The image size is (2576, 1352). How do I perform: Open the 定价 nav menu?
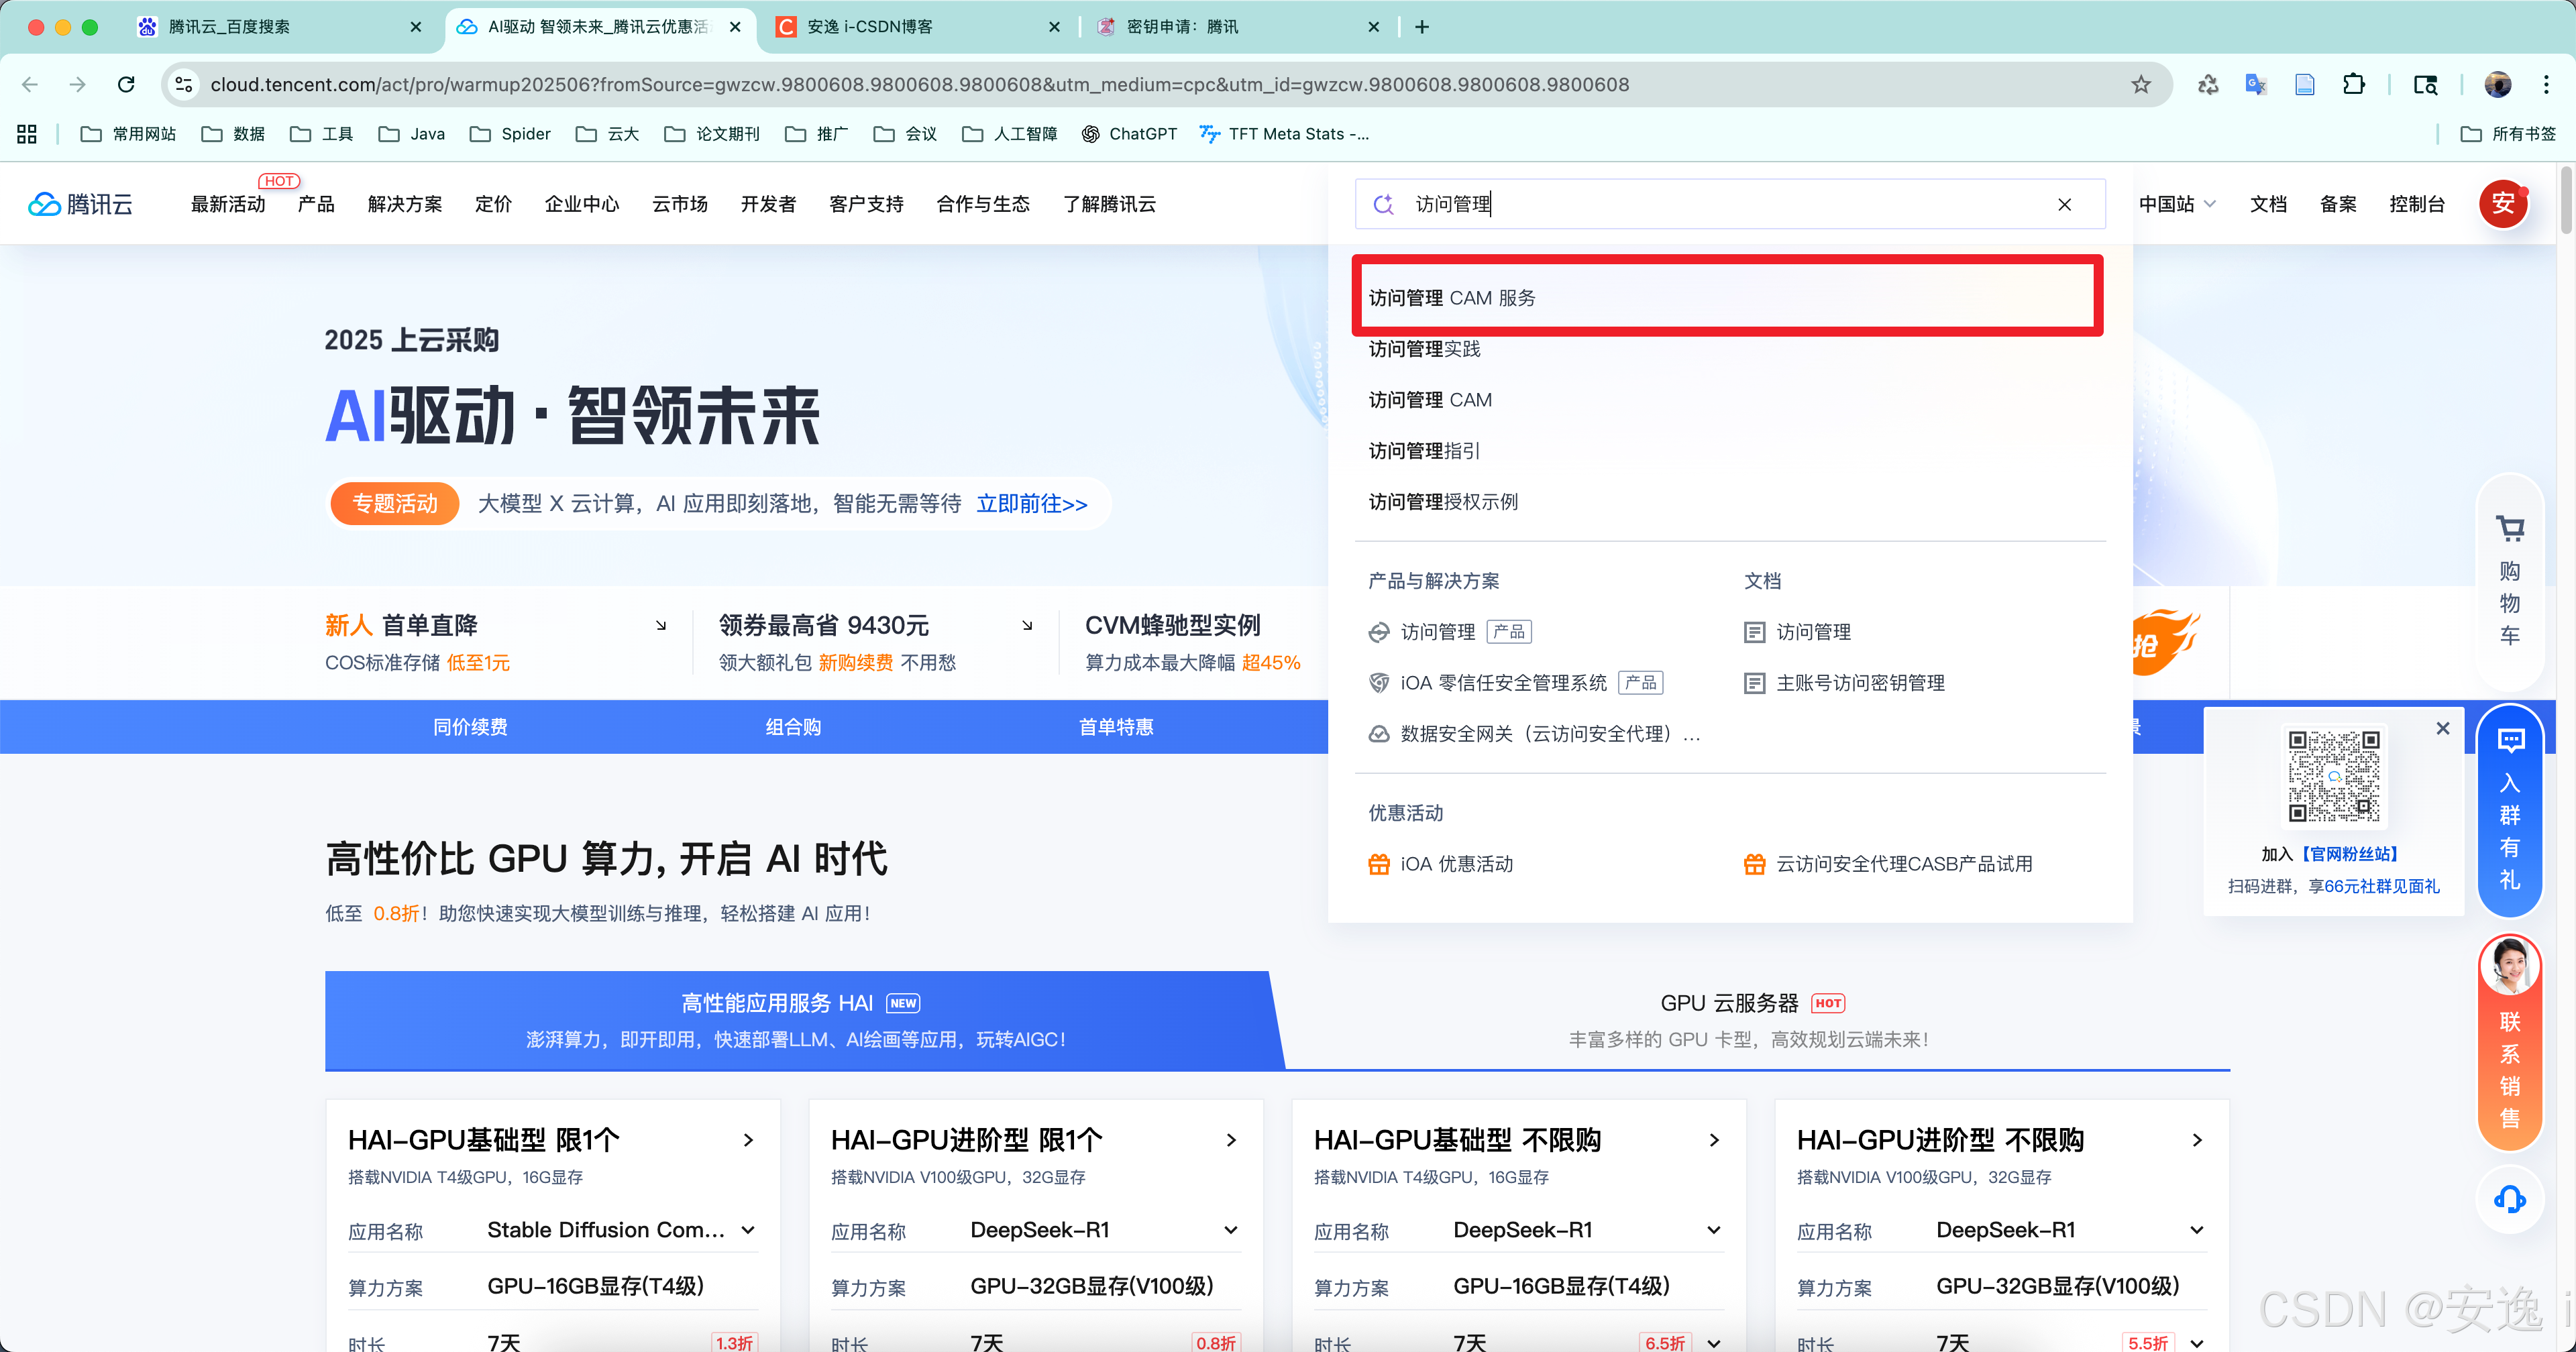click(493, 204)
